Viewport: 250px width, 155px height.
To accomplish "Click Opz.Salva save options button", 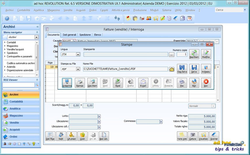I will 182,69.
